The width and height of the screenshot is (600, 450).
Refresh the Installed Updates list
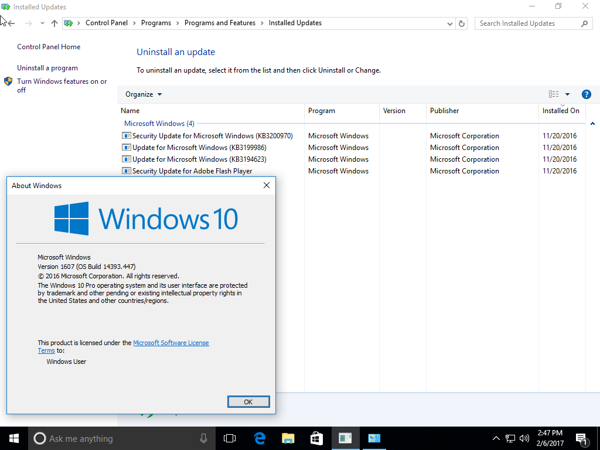click(x=462, y=23)
